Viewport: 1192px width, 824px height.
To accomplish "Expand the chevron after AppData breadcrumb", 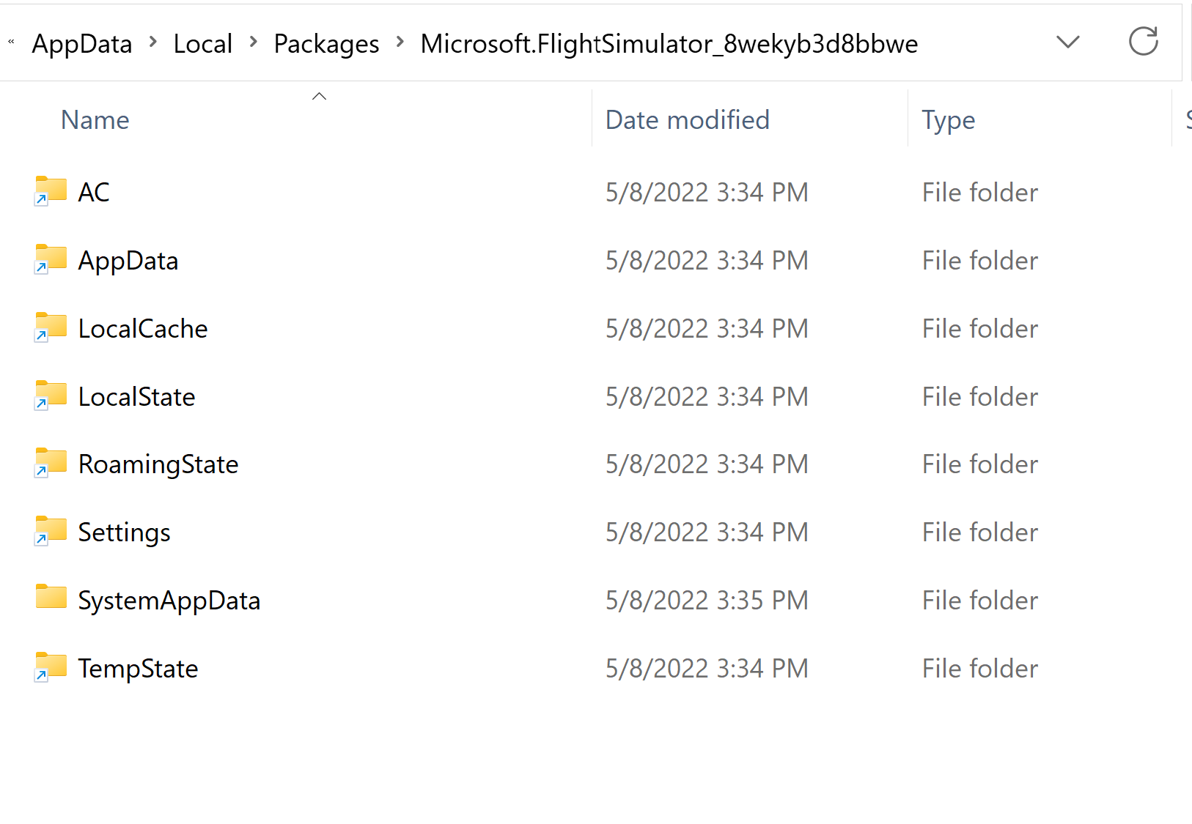I will (153, 42).
